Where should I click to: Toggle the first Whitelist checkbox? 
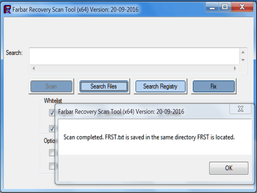click(x=52, y=113)
